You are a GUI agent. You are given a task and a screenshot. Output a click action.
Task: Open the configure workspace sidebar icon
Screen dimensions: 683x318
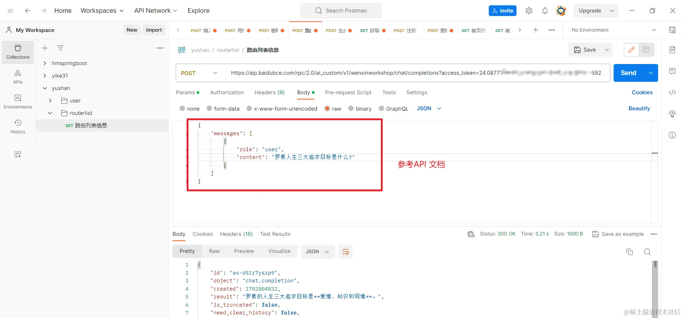[x=18, y=154]
